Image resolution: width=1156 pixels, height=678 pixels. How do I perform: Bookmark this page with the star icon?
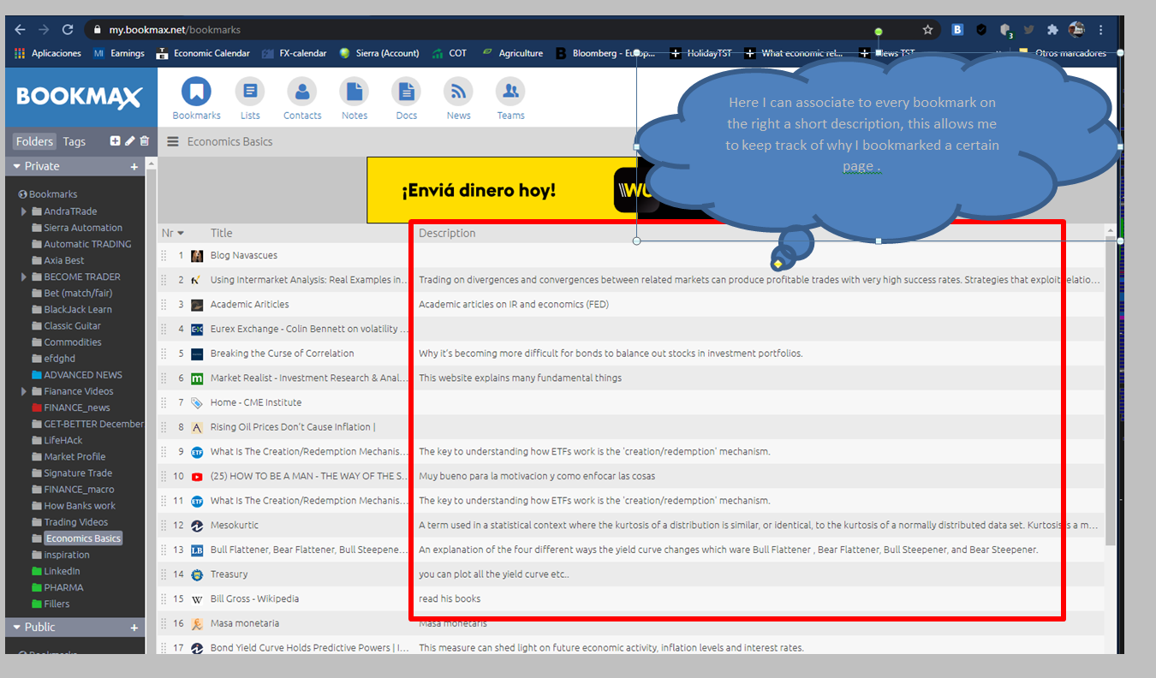(927, 29)
